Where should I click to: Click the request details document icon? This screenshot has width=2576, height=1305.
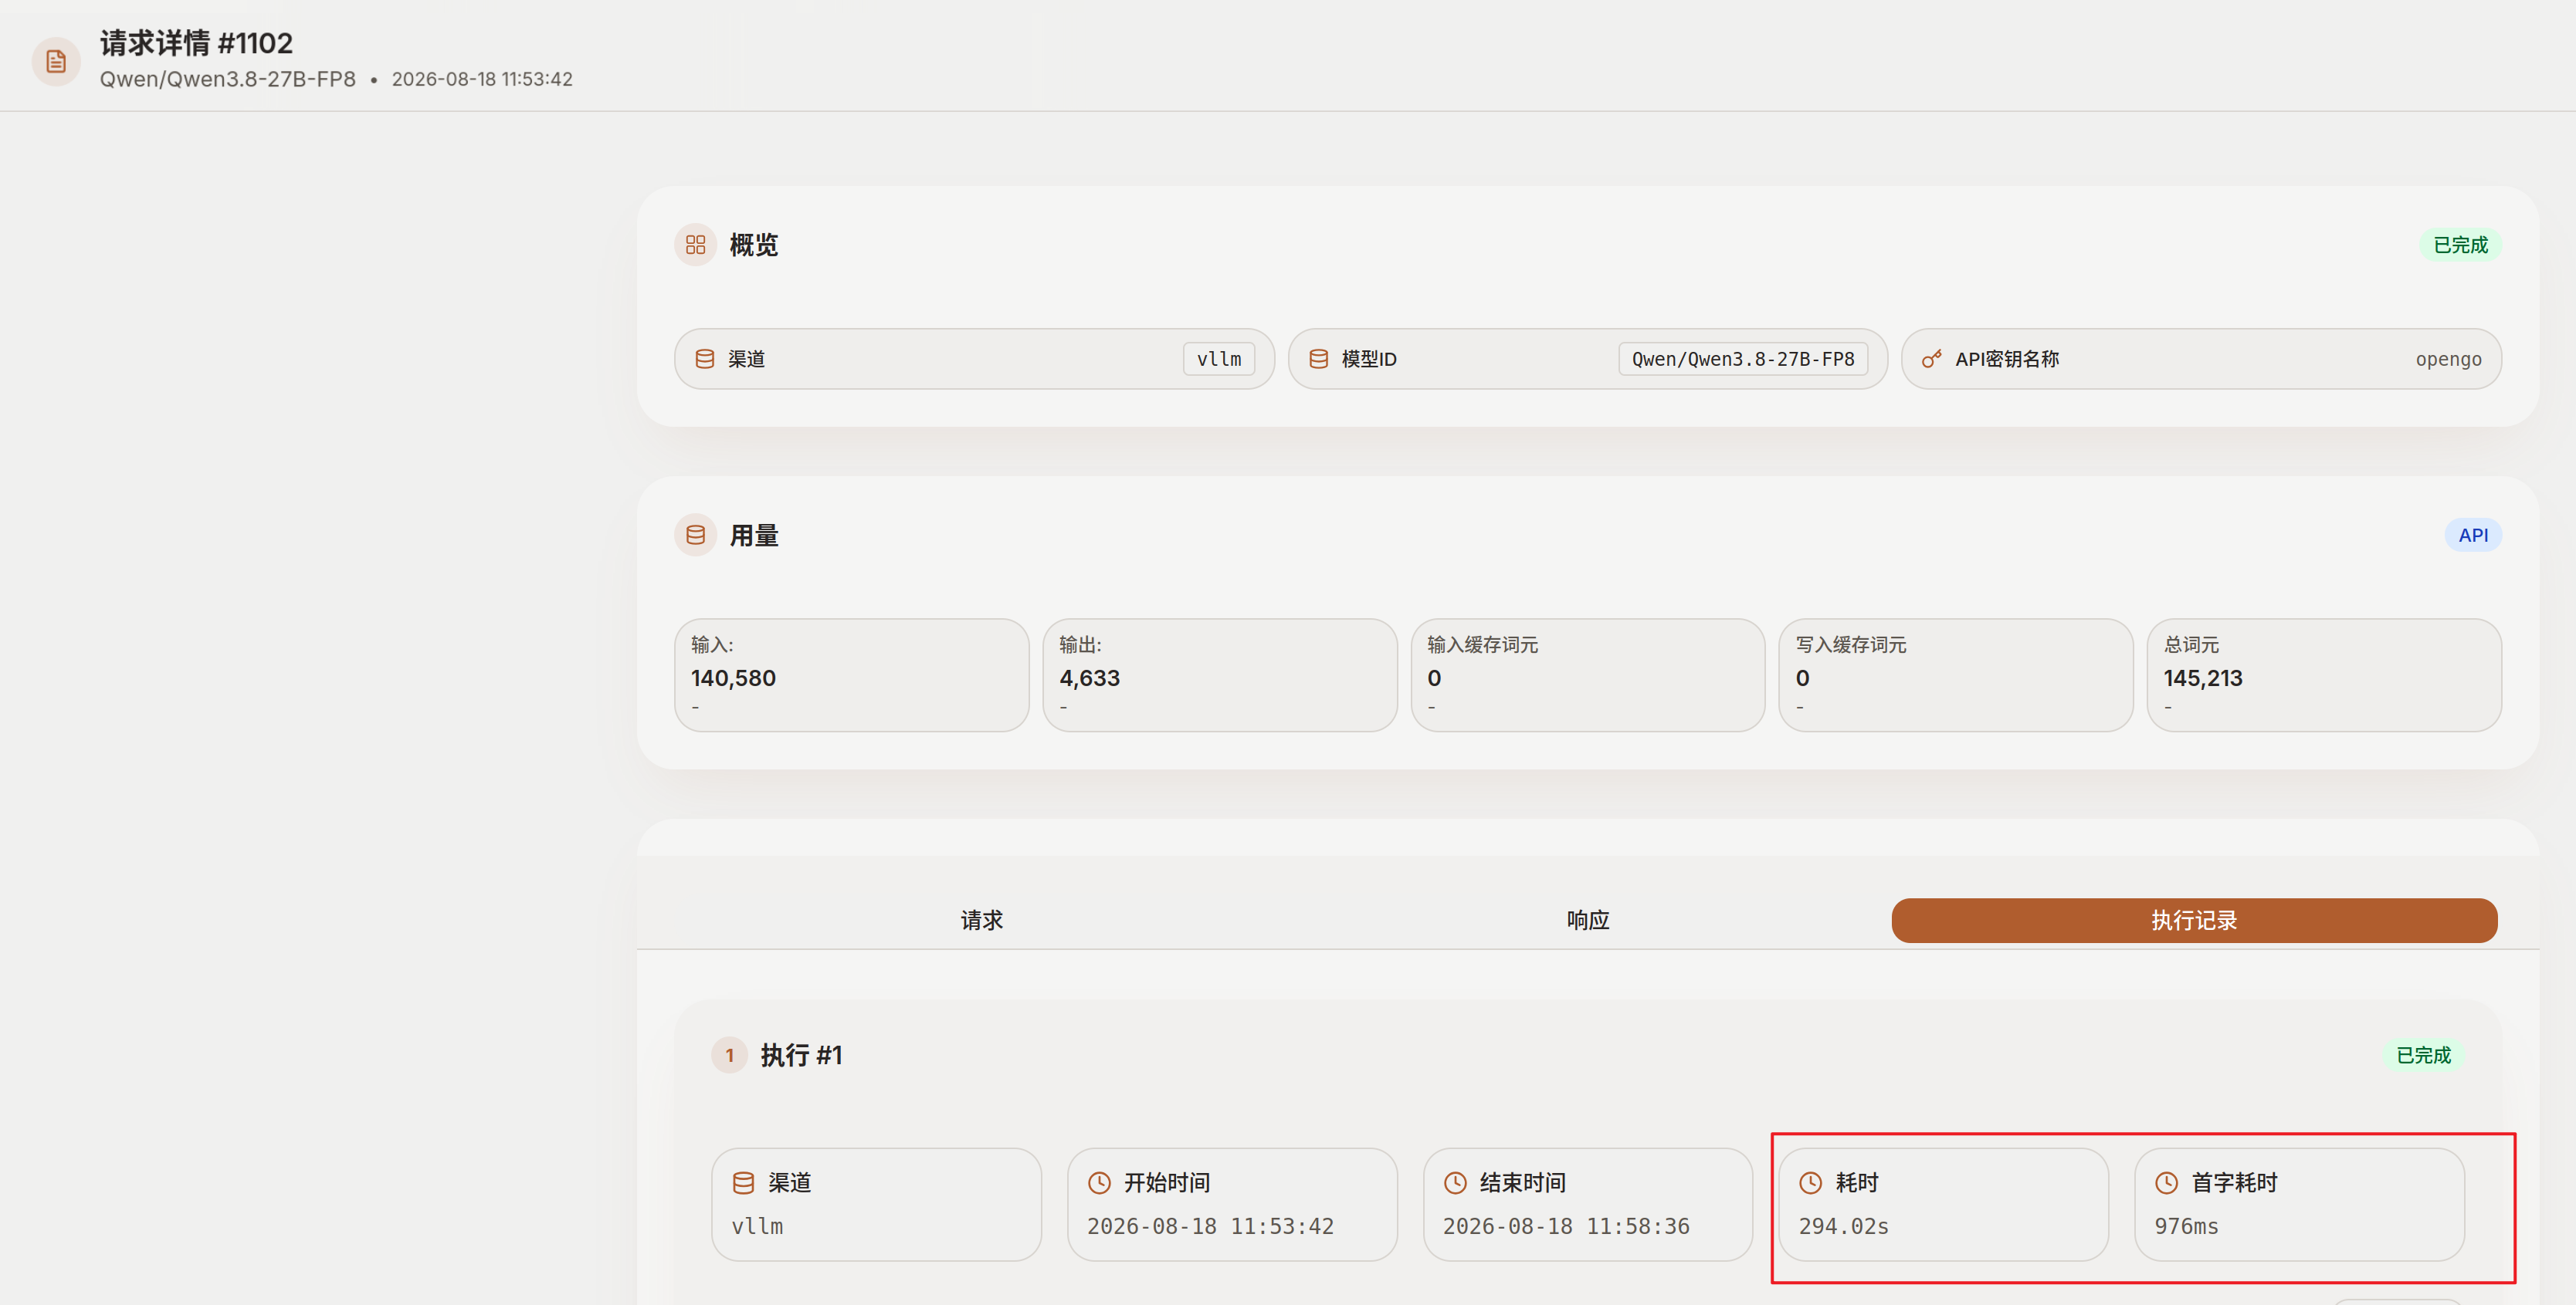tap(56, 62)
